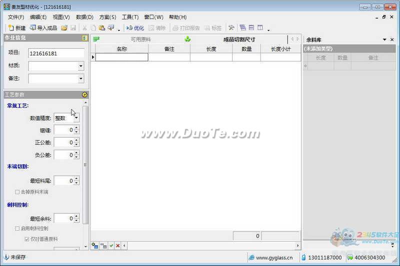Image resolution: width=400 pixels, height=266 pixels.
Task: Click 导入成品 import products button
Action: (43, 28)
